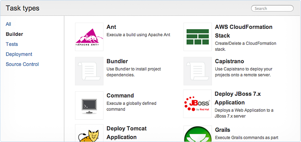
Task: Click 'Use Capistrano to deploy your projects' description
Action: [x=244, y=72]
